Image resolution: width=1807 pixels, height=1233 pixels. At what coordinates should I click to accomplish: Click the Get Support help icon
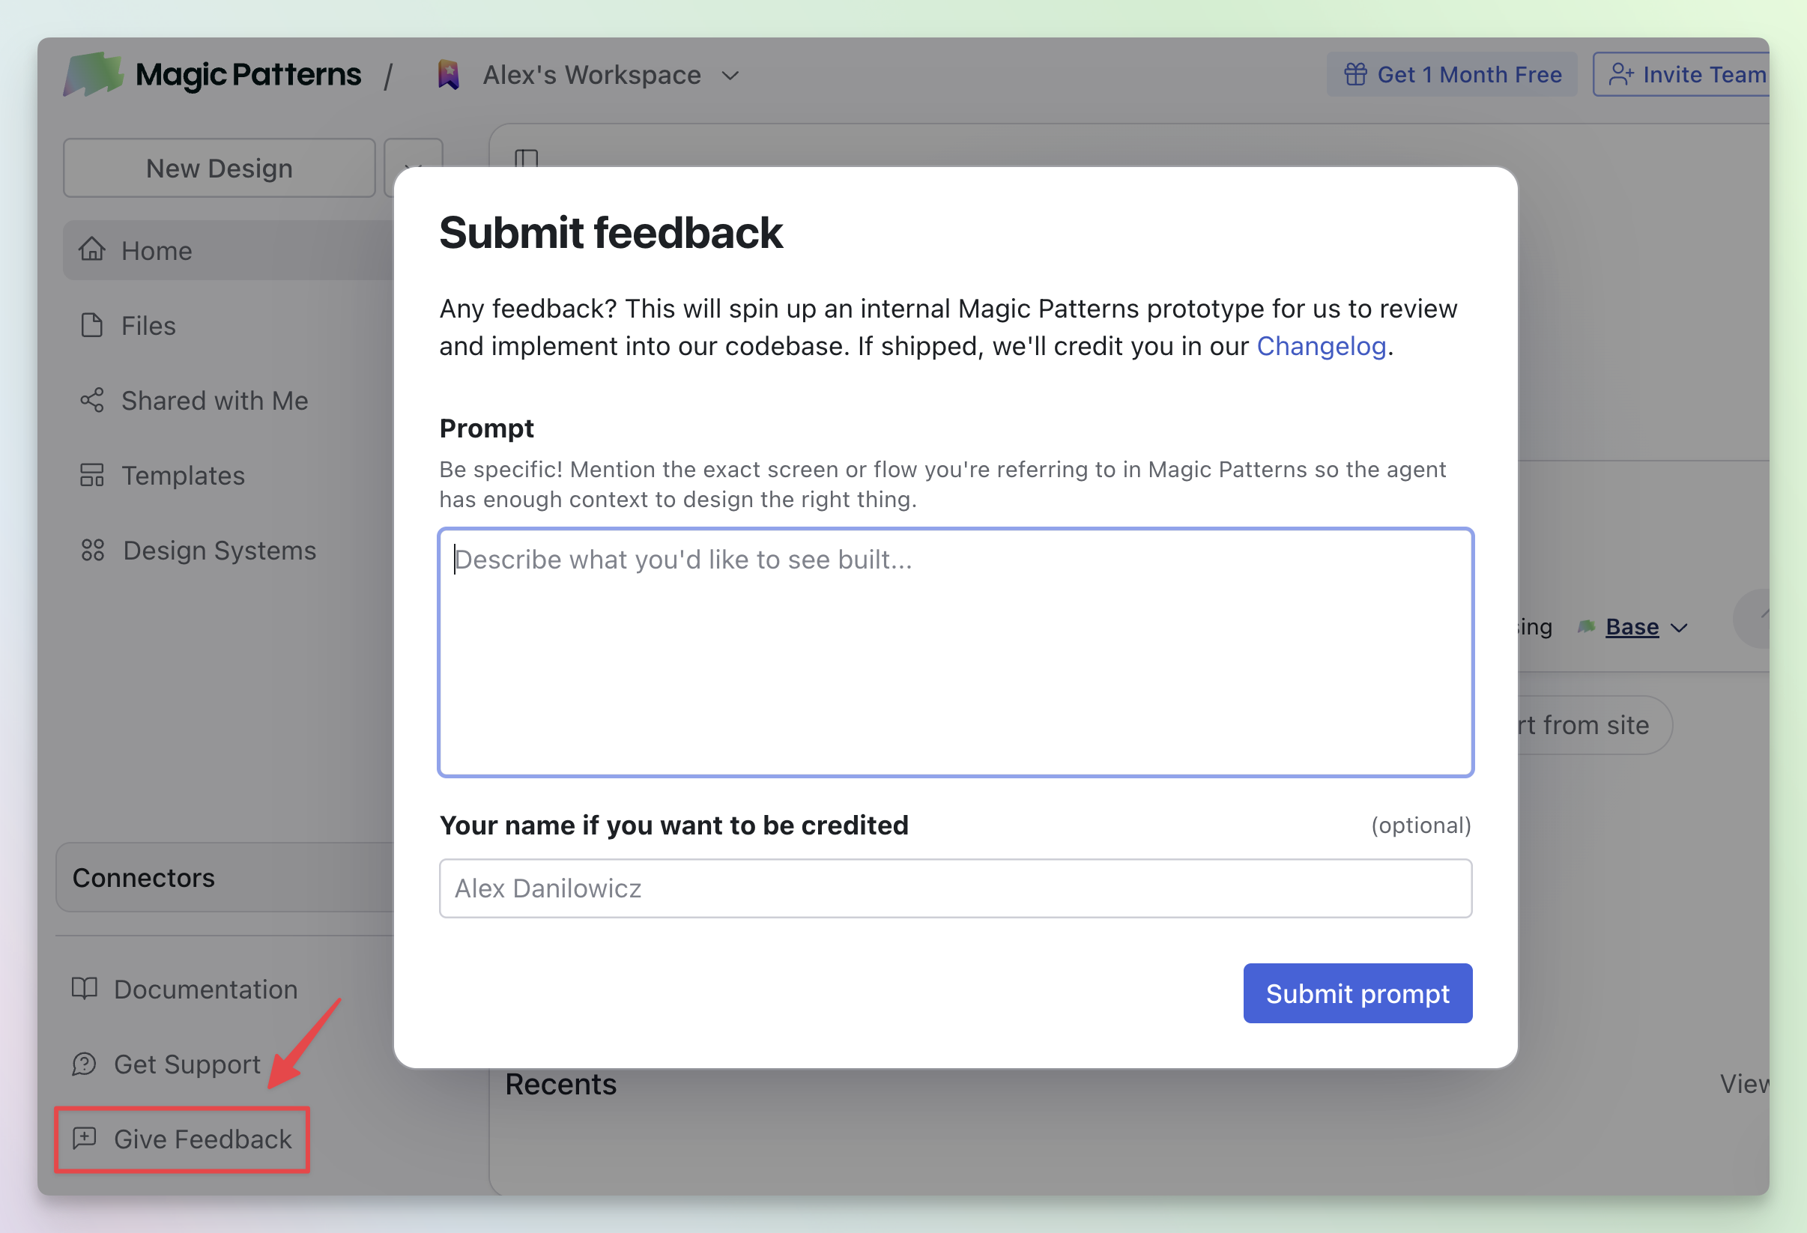point(83,1064)
